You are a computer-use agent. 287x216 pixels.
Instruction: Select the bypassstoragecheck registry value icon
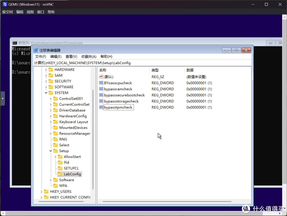click(101, 101)
